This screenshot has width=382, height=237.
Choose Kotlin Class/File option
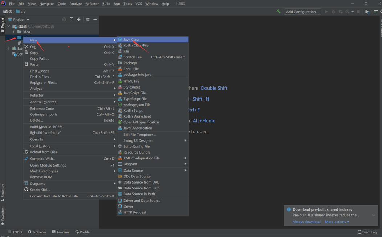pyautogui.click(x=153, y=45)
